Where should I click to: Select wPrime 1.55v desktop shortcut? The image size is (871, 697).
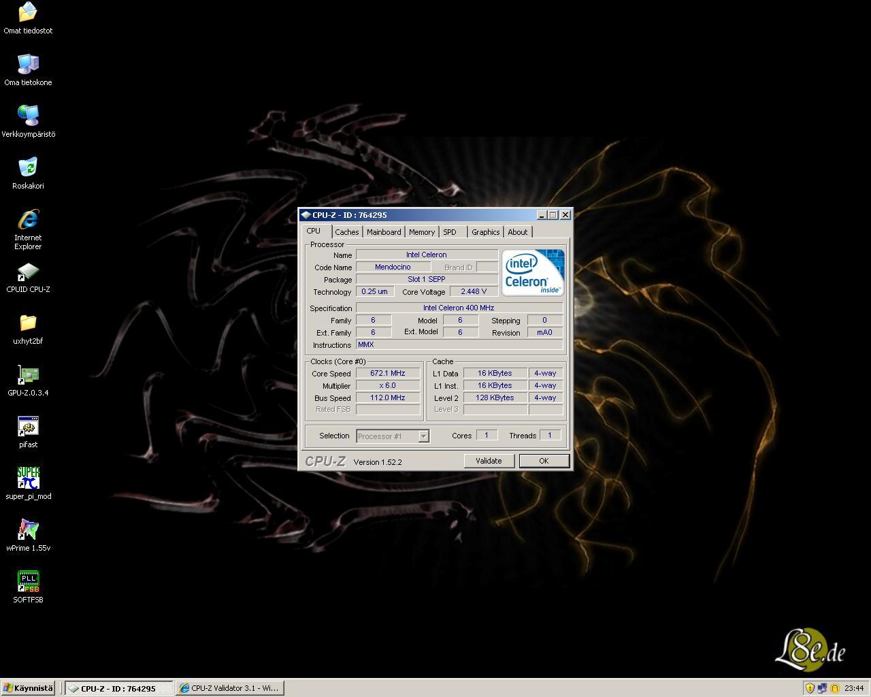[x=28, y=535]
